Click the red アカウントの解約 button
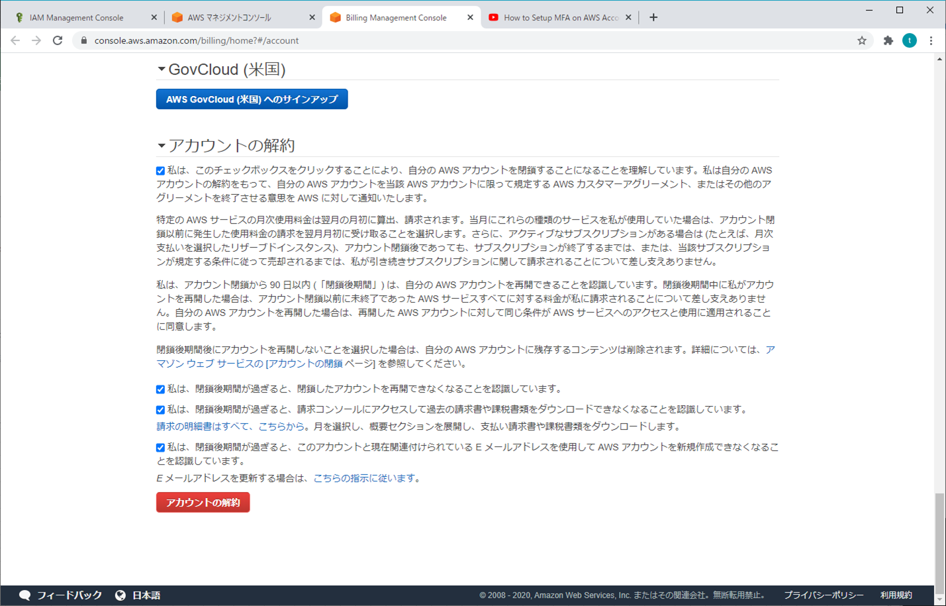Image resolution: width=946 pixels, height=606 pixels. pyautogui.click(x=203, y=503)
